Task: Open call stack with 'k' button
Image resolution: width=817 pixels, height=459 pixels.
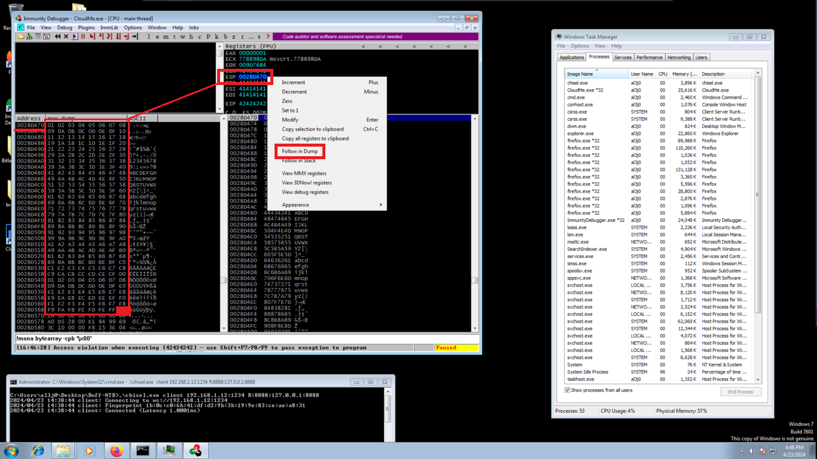Action: (217, 37)
